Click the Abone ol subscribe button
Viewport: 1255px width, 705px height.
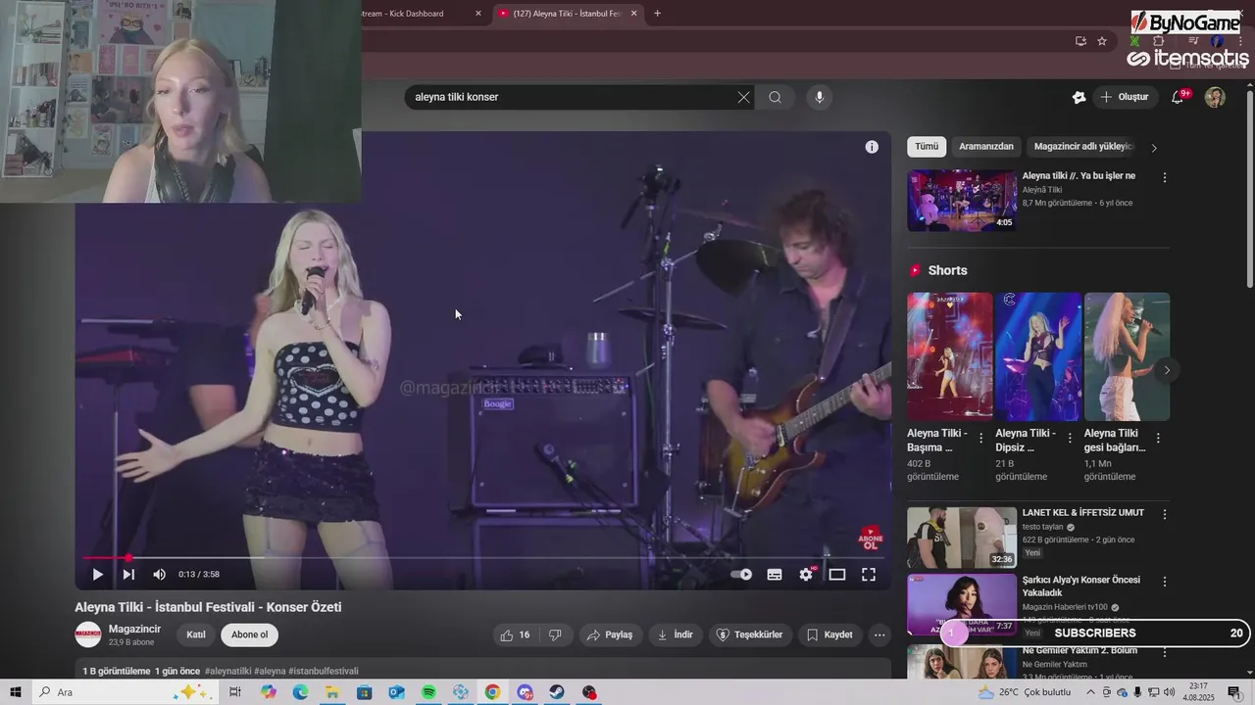249,634
